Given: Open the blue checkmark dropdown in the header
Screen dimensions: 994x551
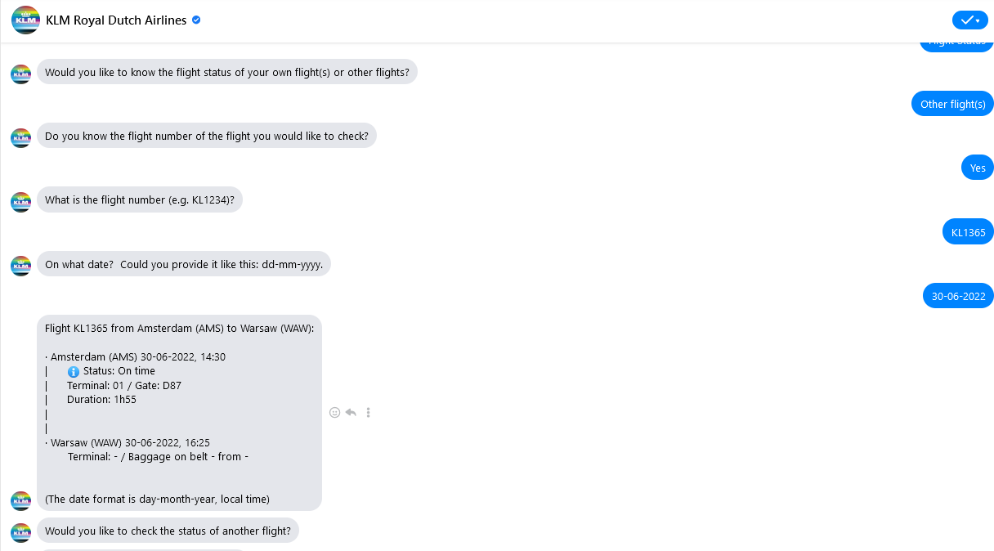Looking at the screenshot, I should coord(969,20).
